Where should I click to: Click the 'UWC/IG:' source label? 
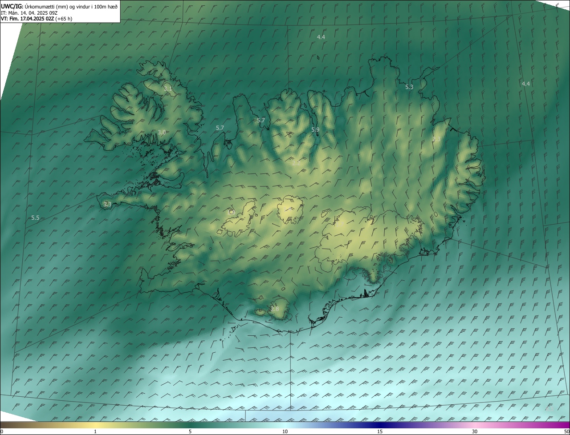click(x=12, y=6)
